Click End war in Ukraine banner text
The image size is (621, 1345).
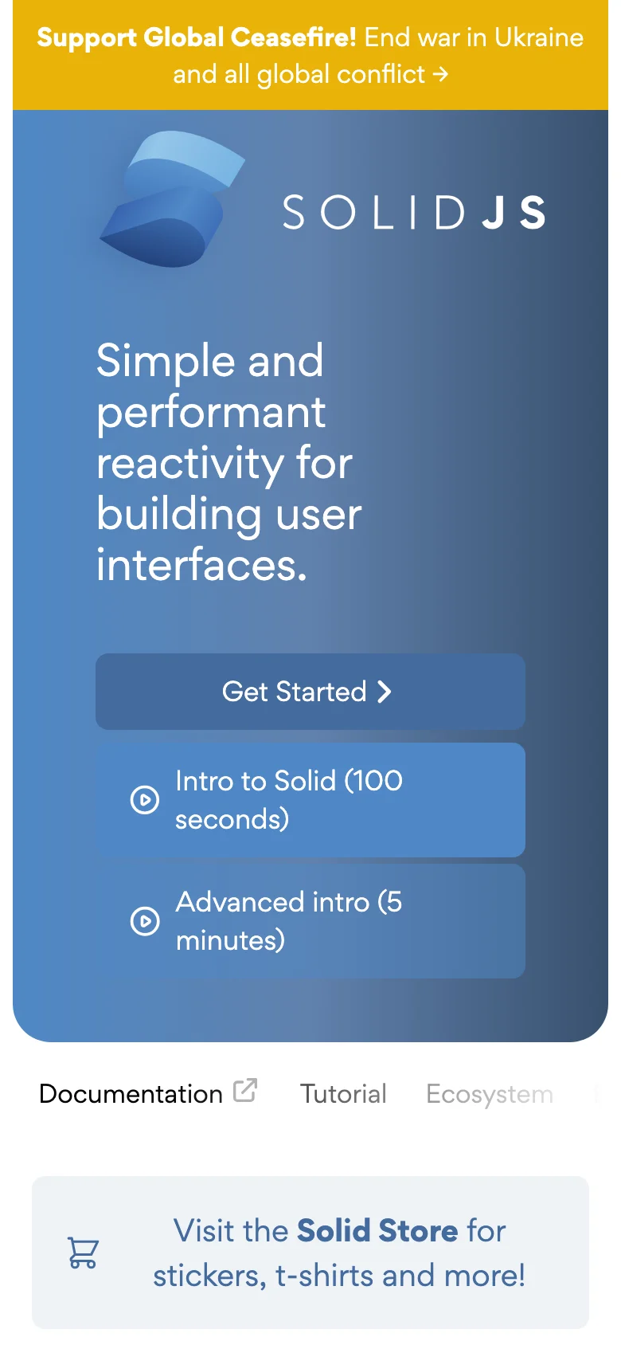[x=473, y=37]
